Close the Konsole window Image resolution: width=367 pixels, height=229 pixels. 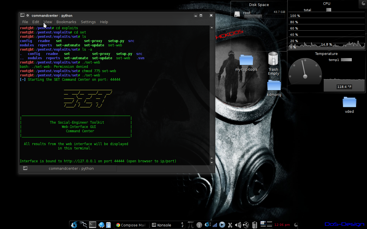click(211, 15)
